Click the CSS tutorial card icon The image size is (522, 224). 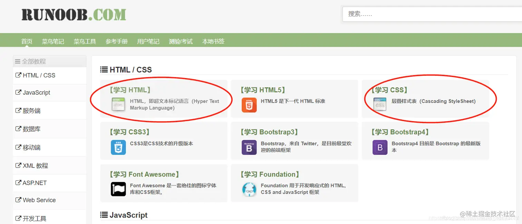click(380, 105)
